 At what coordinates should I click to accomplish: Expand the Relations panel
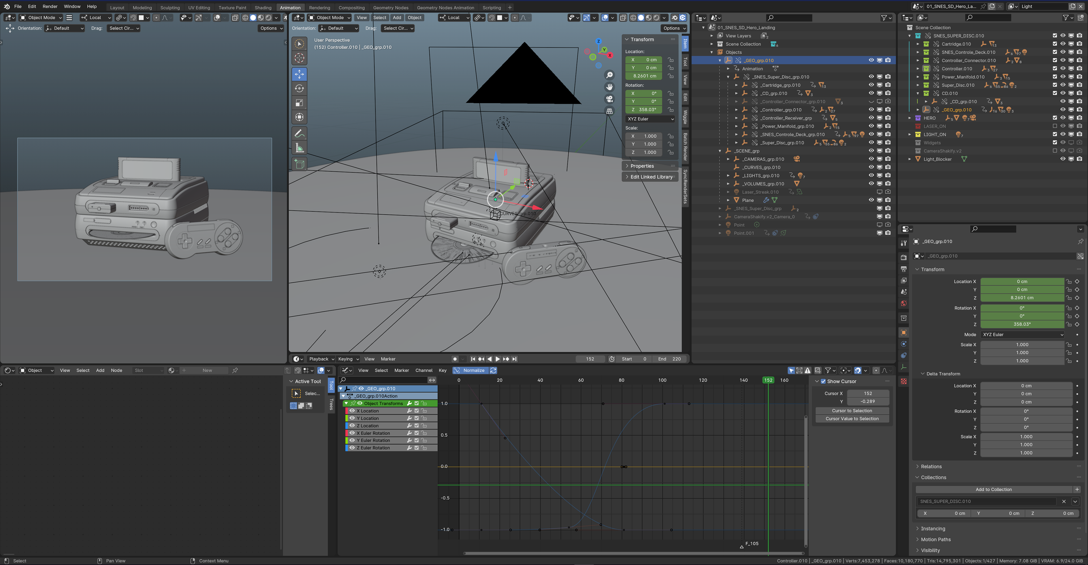click(x=931, y=466)
